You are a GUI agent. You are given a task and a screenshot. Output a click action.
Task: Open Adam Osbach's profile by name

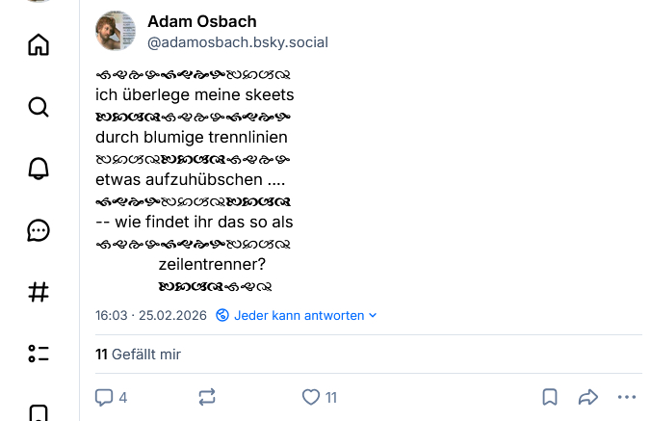(x=201, y=21)
